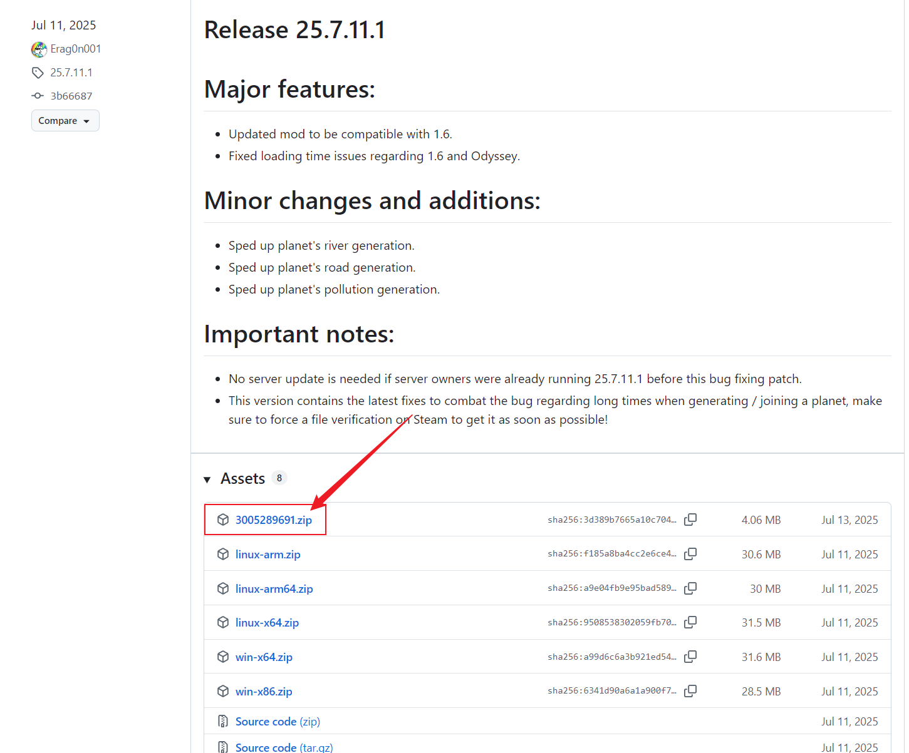909x753 pixels.
Task: Download linux-arm64.zip file
Action: [274, 589]
